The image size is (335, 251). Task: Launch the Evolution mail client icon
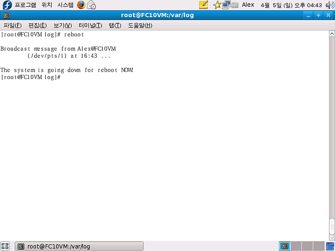pos(92,5)
